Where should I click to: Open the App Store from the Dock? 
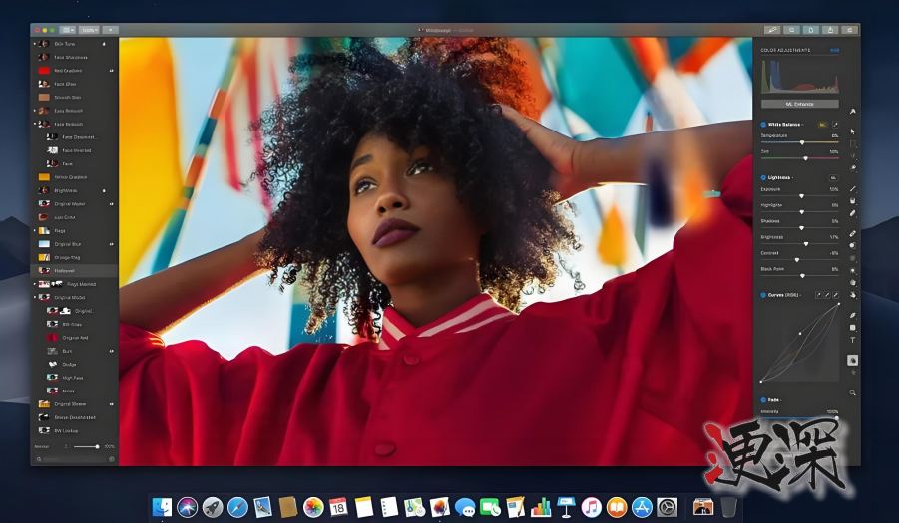click(642, 507)
